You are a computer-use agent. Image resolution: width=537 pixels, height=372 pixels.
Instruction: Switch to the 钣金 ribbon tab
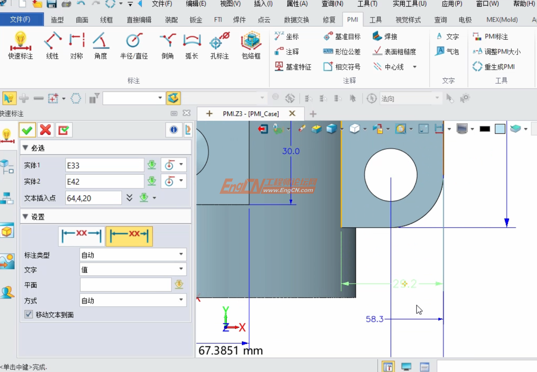click(x=196, y=20)
